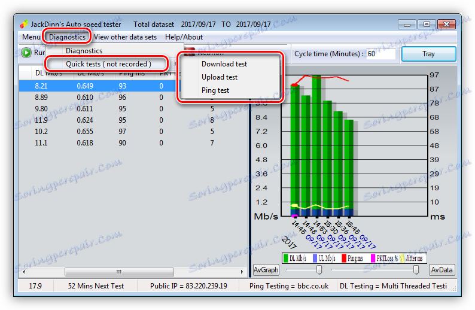
Task: Click the DL Mb/s column header
Action: [48, 73]
